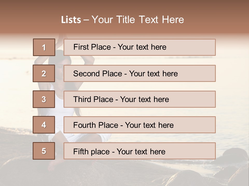The height and width of the screenshot is (186, 249).
Task: Click the words 'Fourth Place' in fourth bar
Action: (x=96, y=125)
